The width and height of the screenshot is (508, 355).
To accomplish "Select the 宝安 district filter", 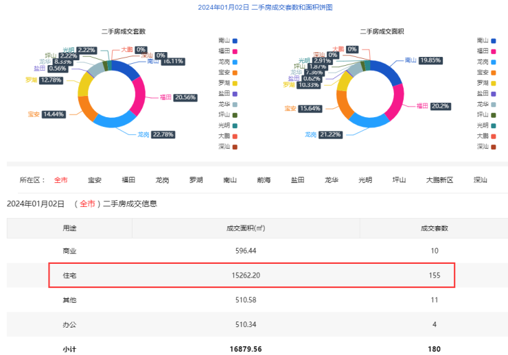I will point(95,180).
